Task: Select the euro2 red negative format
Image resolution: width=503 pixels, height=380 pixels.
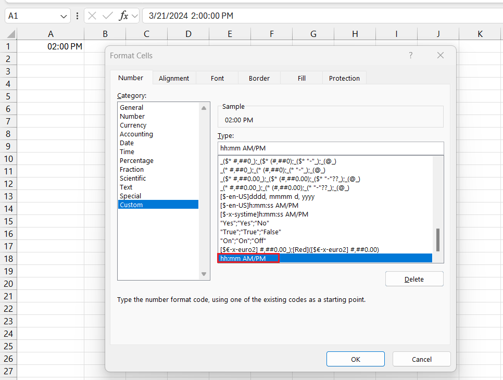Action: click(325, 249)
